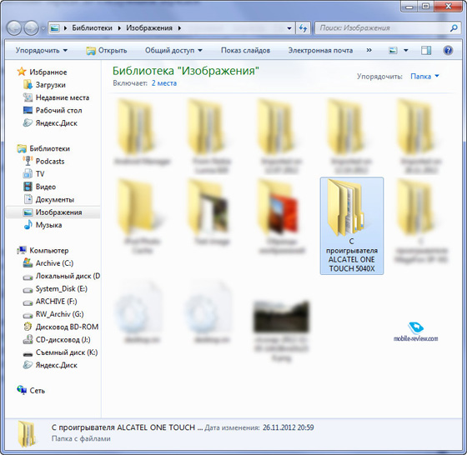Click the Поиск: Изображения search field

382,28
